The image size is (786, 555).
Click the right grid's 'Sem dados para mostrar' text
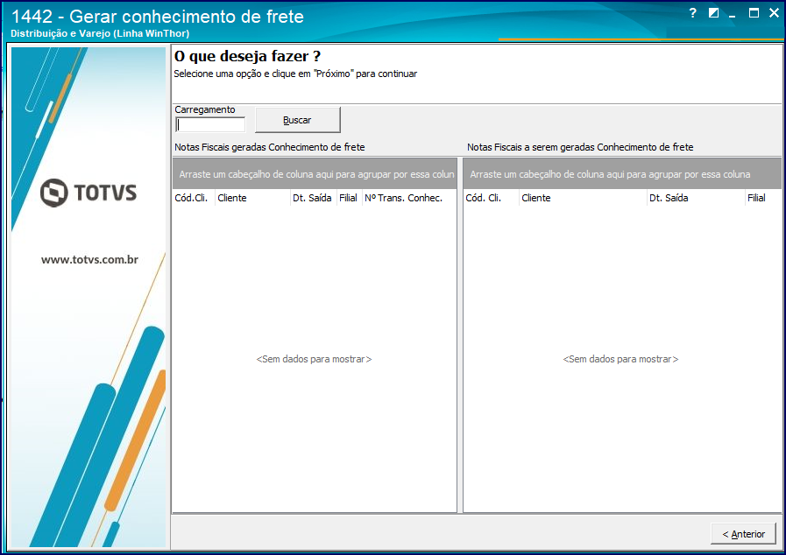[x=620, y=359]
